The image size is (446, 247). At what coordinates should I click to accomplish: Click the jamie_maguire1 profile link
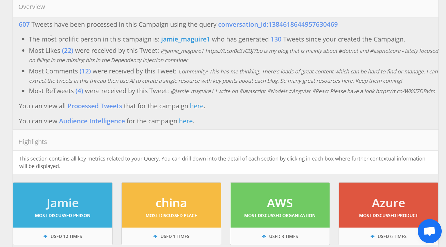pos(186,39)
